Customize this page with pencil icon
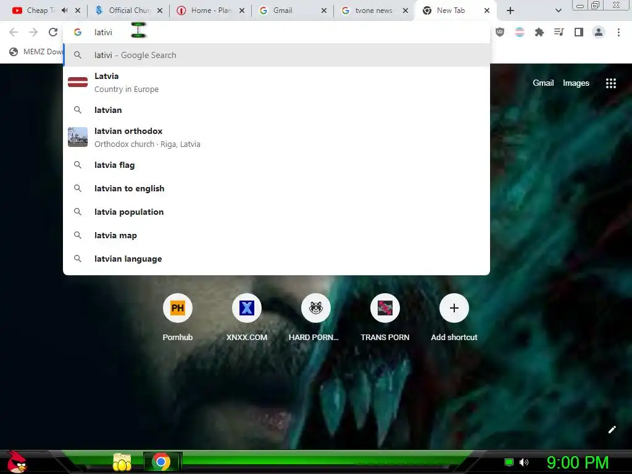Image resolution: width=632 pixels, height=474 pixels. 612,430
